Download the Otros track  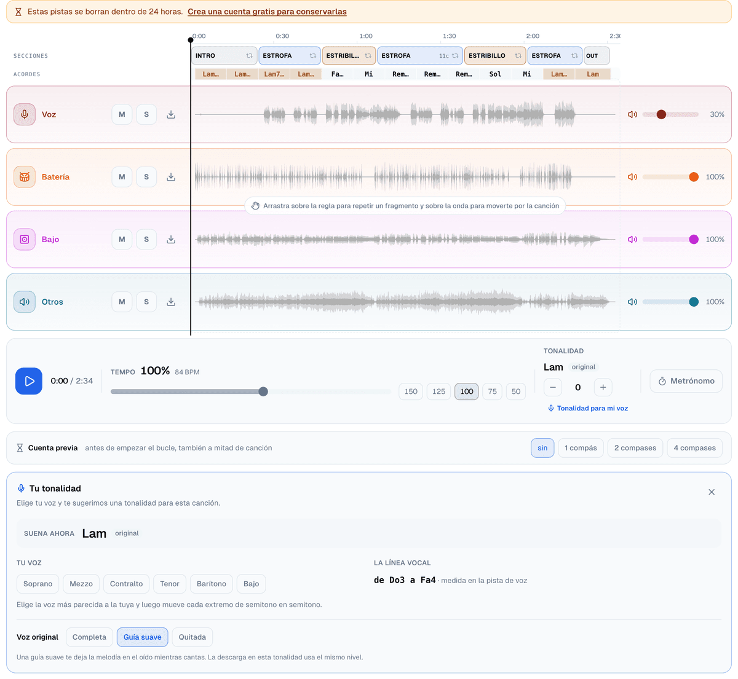point(171,302)
